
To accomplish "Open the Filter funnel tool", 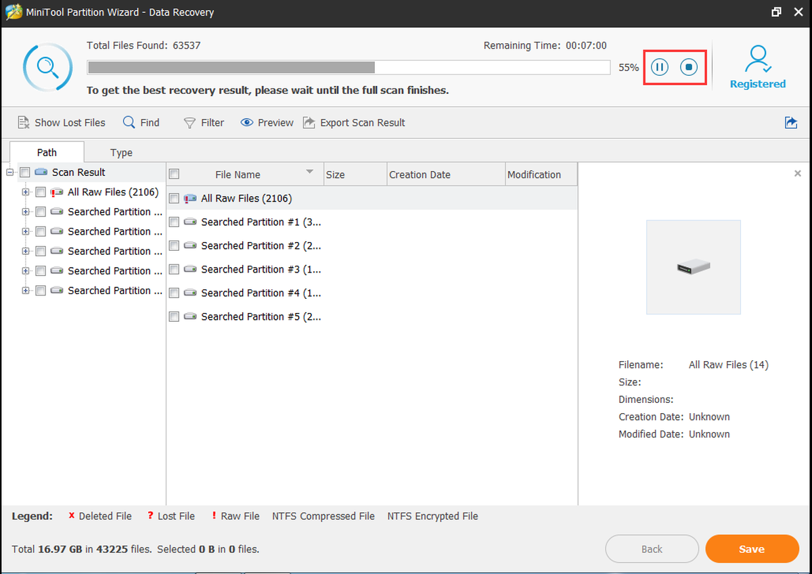I will 189,123.
